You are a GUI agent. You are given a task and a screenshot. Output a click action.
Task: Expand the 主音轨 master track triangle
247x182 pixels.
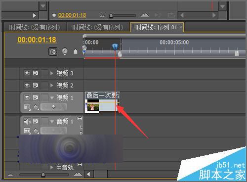click(52, 168)
